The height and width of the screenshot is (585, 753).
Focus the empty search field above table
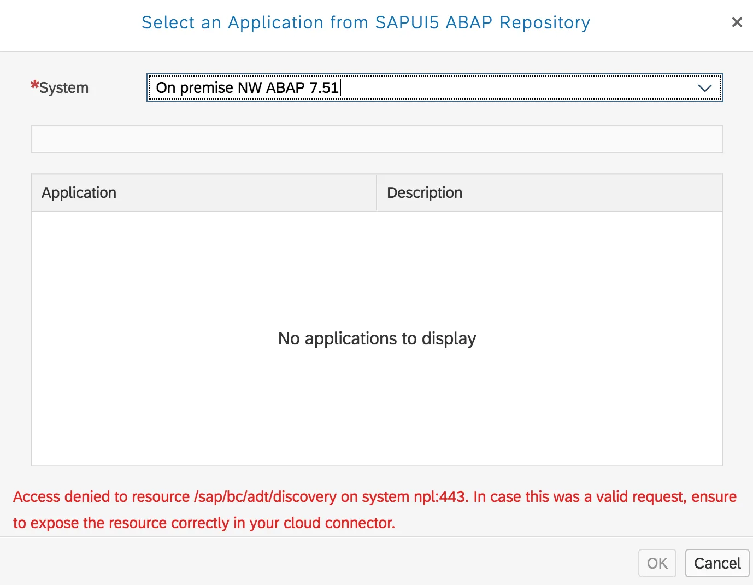tap(376, 139)
